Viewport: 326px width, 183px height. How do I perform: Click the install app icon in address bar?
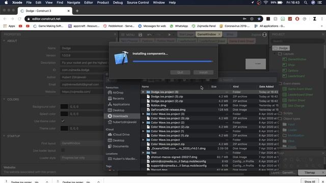(x=252, y=19)
